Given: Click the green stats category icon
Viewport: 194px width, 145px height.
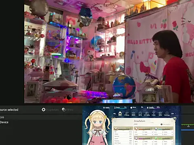Looking at the screenshot, I should [x=156, y=138].
